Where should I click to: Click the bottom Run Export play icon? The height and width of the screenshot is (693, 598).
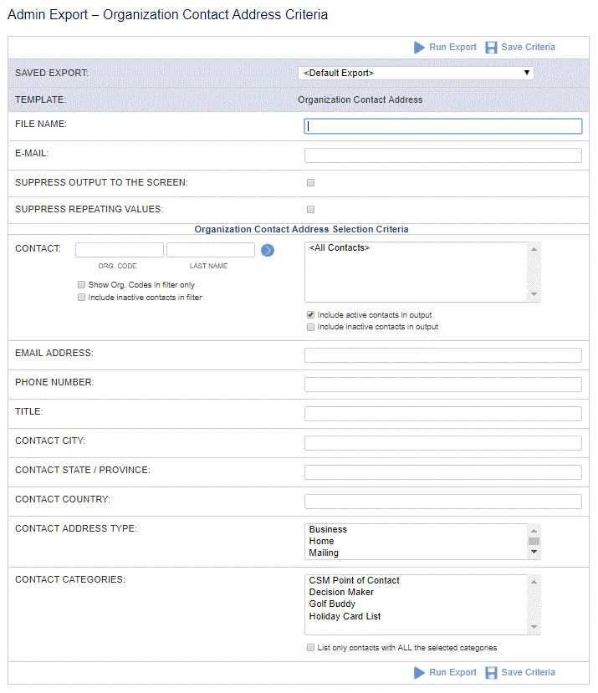coord(419,673)
